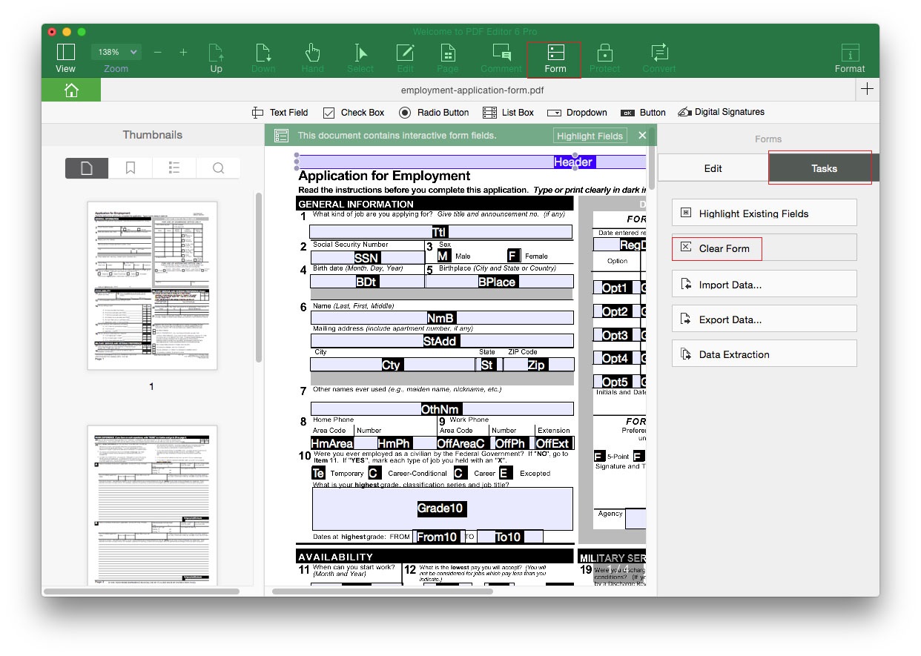This screenshot has width=921, height=656.
Task: Select the StAdd mailing address field
Action: [x=441, y=341]
